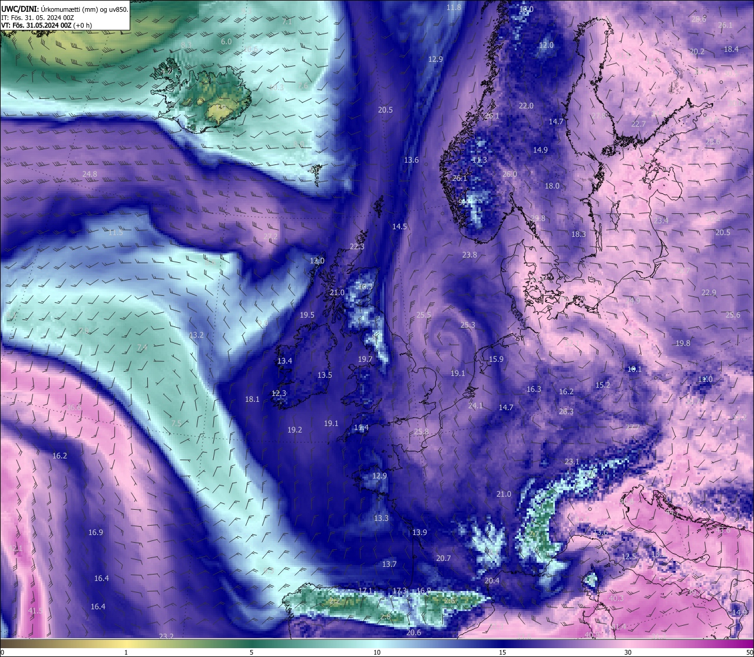
Task: Click the 12.3 value label
Action: point(279,393)
